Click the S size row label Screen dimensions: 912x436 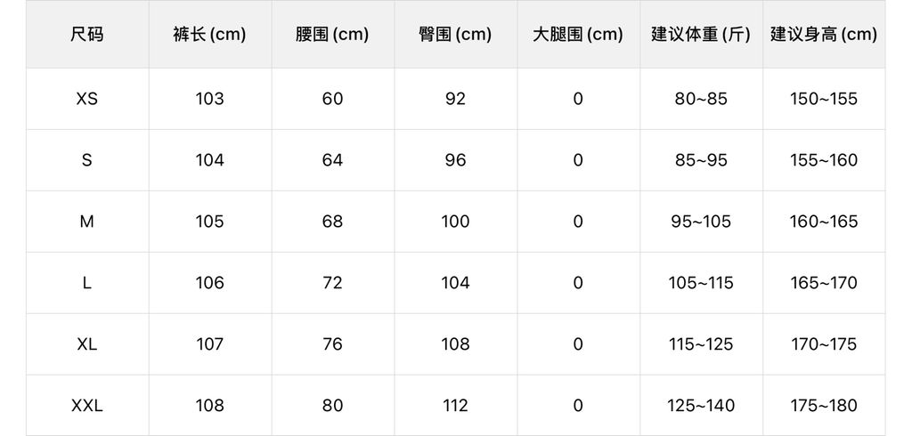click(87, 160)
